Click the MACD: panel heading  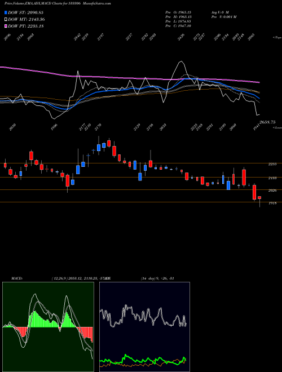pyautogui.click(x=17, y=278)
